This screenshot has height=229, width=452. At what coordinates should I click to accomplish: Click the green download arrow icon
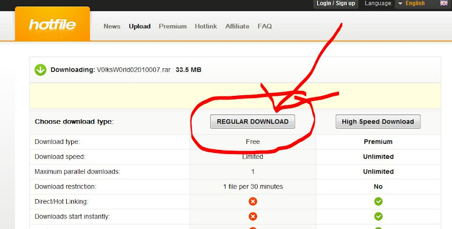(40, 69)
